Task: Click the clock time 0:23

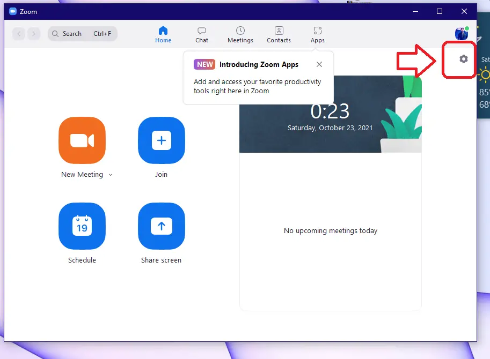Action: click(330, 111)
